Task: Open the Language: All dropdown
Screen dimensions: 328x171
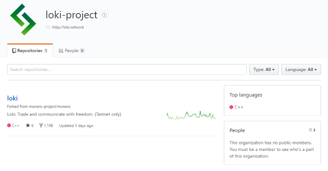Action: (301, 70)
